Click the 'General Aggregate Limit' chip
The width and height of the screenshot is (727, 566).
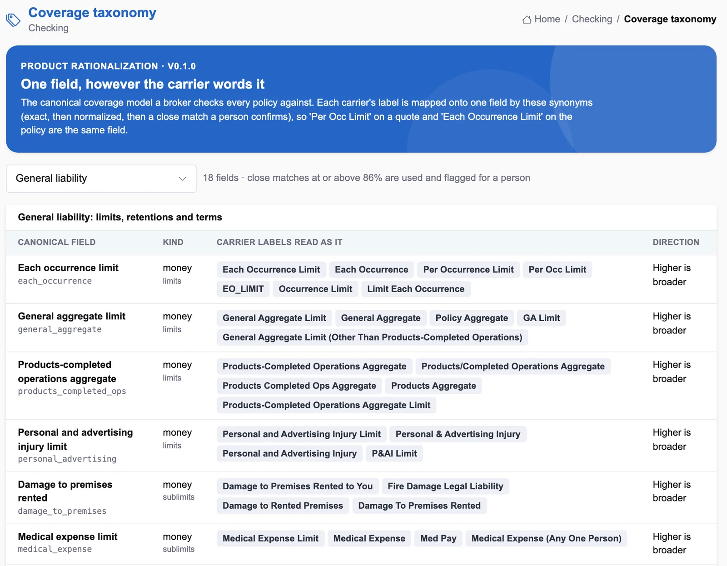[x=274, y=318]
